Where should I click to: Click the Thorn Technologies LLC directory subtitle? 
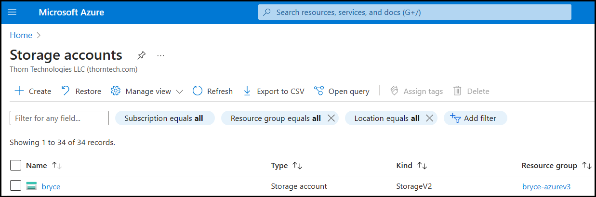[74, 69]
